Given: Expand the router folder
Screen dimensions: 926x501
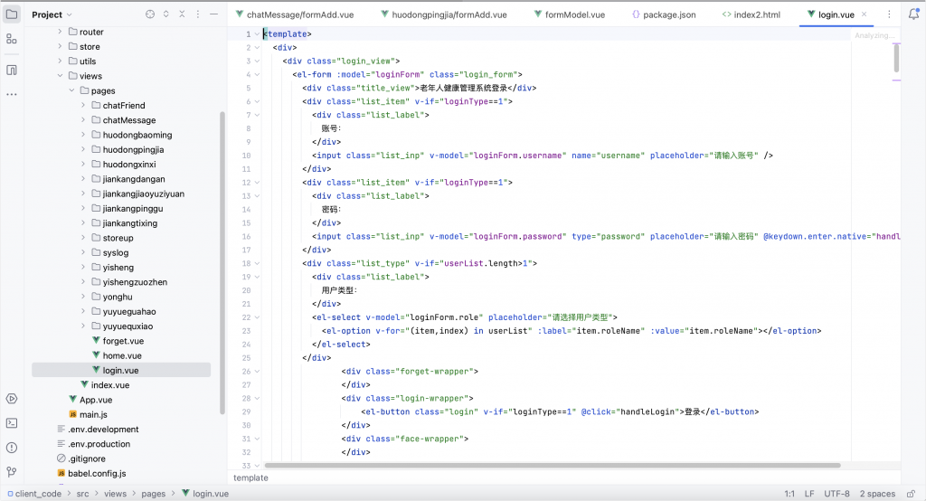Looking at the screenshot, I should coord(61,32).
